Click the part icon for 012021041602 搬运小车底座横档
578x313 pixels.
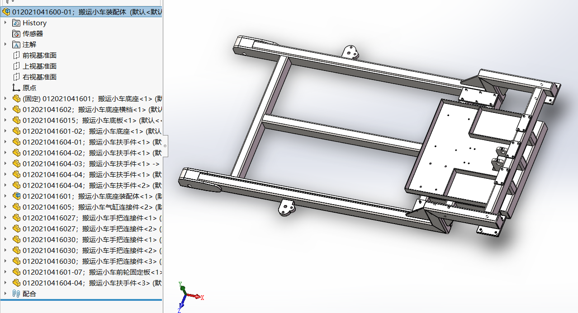[16, 110]
